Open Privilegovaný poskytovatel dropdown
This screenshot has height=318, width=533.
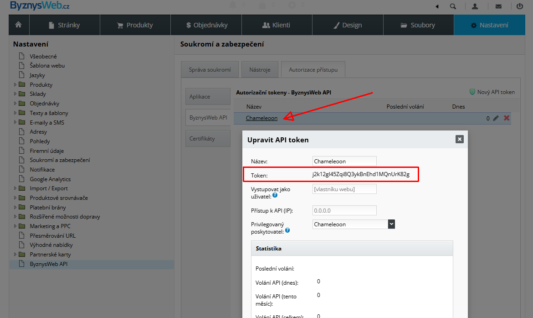tap(391, 224)
